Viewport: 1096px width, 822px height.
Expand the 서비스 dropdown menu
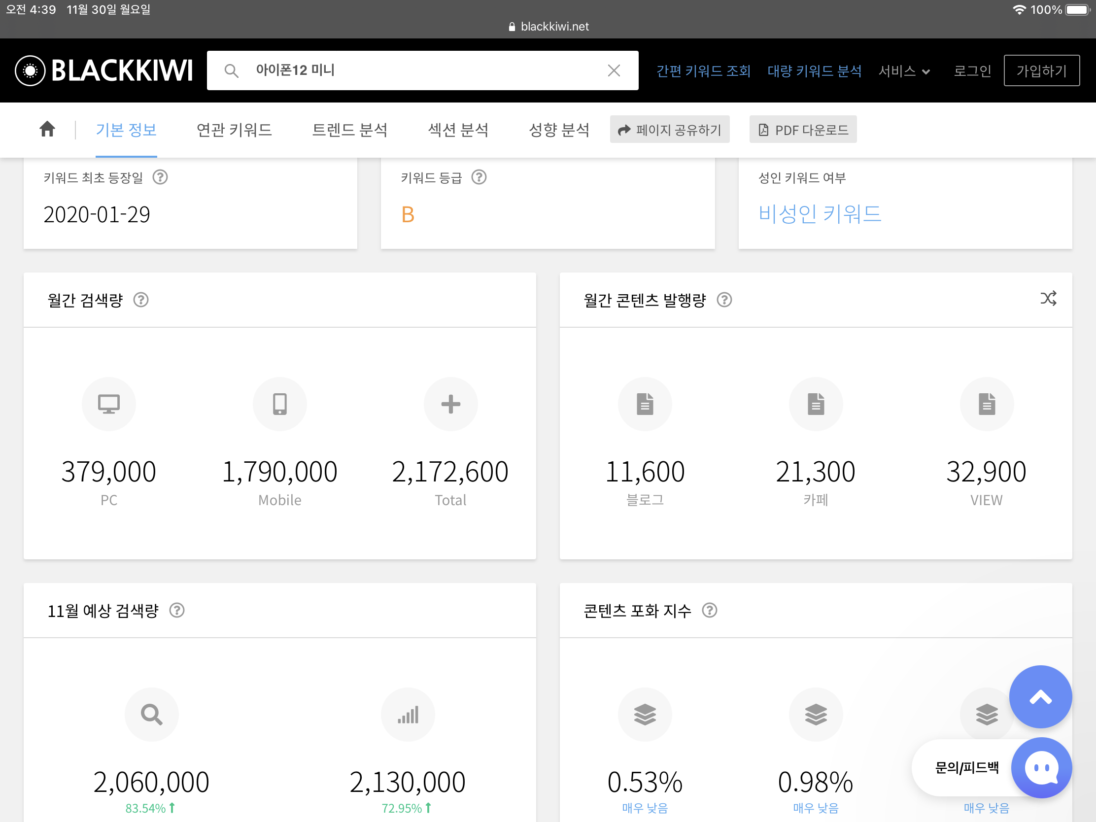[x=904, y=71]
